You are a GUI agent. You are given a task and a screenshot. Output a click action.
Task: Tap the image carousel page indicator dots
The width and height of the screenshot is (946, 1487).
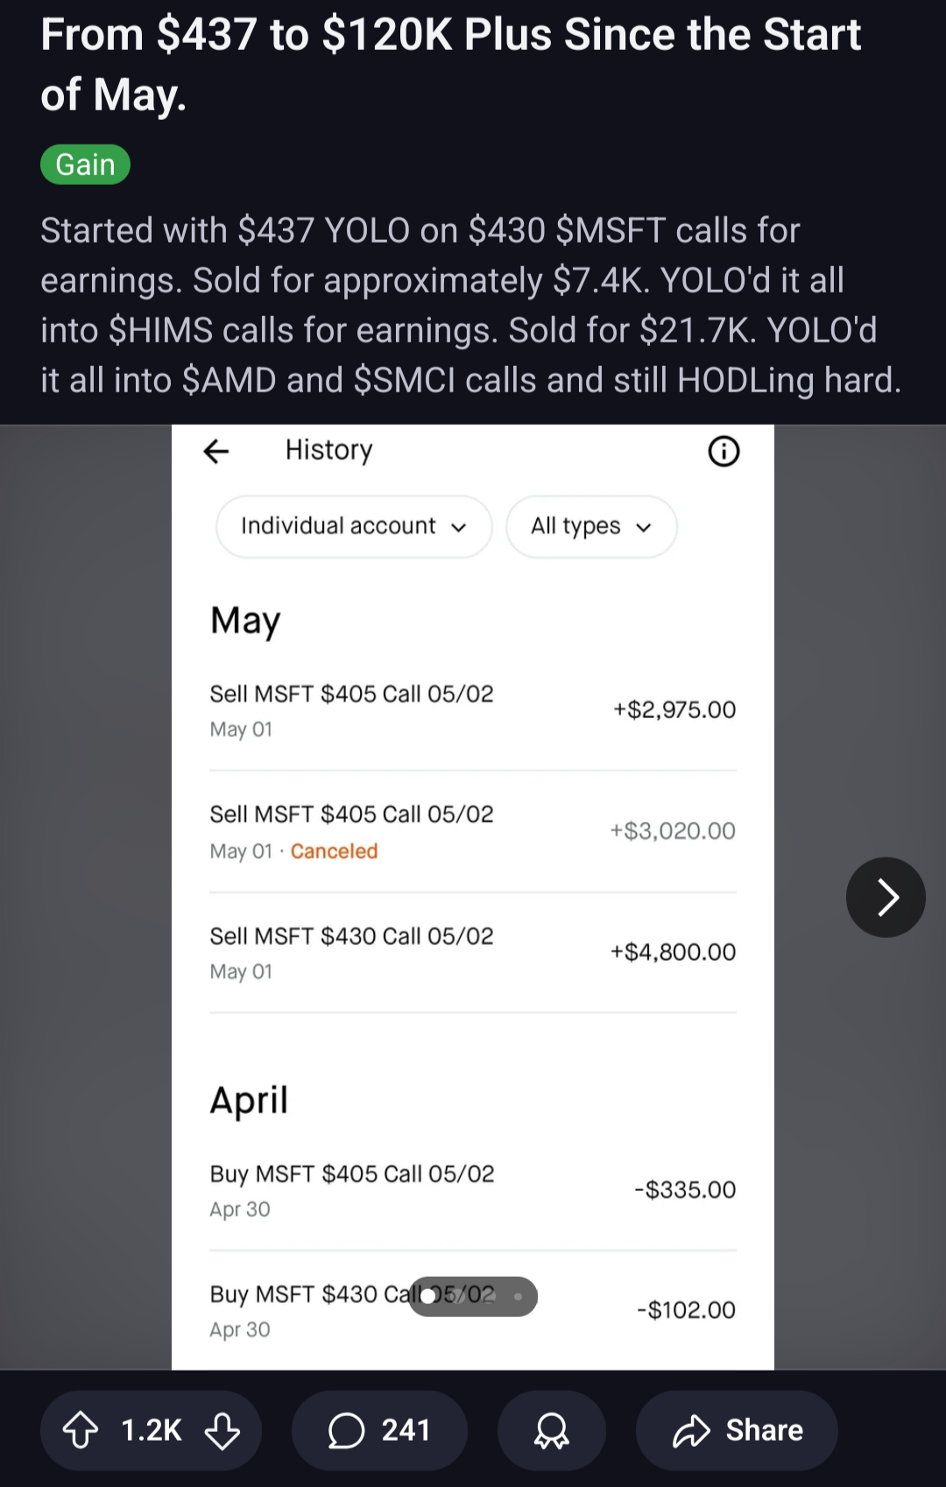tap(473, 1296)
